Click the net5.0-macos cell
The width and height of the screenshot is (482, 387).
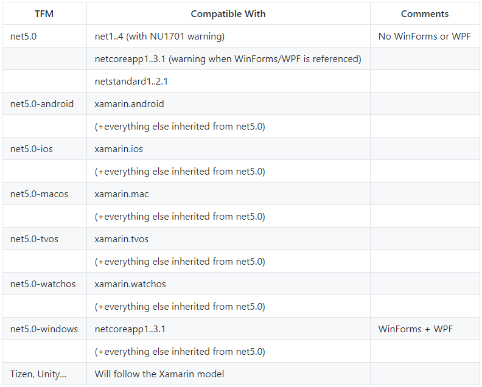pos(39,194)
